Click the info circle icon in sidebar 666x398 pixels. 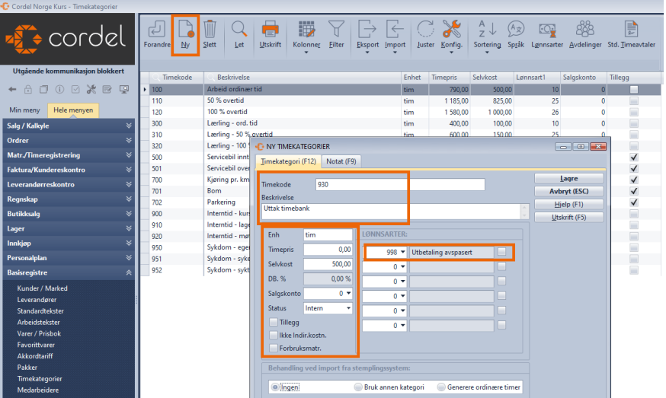click(59, 90)
